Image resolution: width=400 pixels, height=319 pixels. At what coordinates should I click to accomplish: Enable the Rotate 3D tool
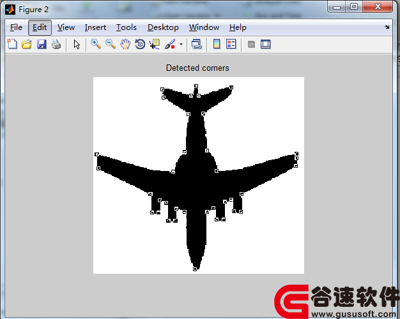[x=140, y=44]
